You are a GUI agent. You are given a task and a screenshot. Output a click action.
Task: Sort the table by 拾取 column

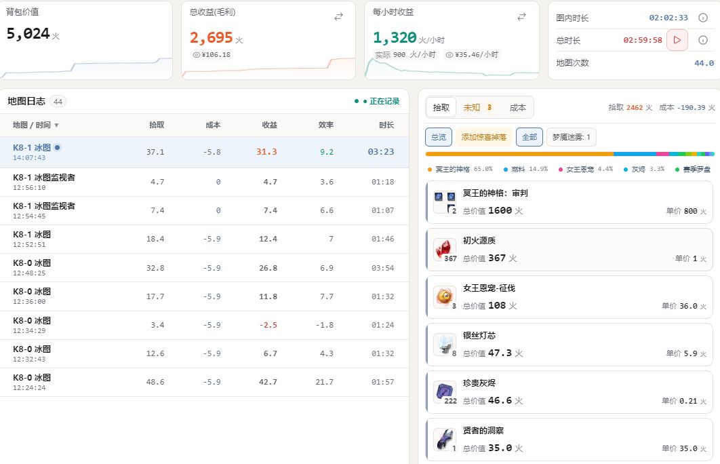pyautogui.click(x=157, y=125)
